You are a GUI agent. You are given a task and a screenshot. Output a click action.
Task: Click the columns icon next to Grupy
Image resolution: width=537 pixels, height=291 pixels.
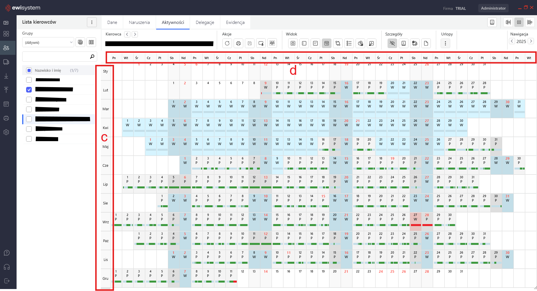tap(91, 42)
